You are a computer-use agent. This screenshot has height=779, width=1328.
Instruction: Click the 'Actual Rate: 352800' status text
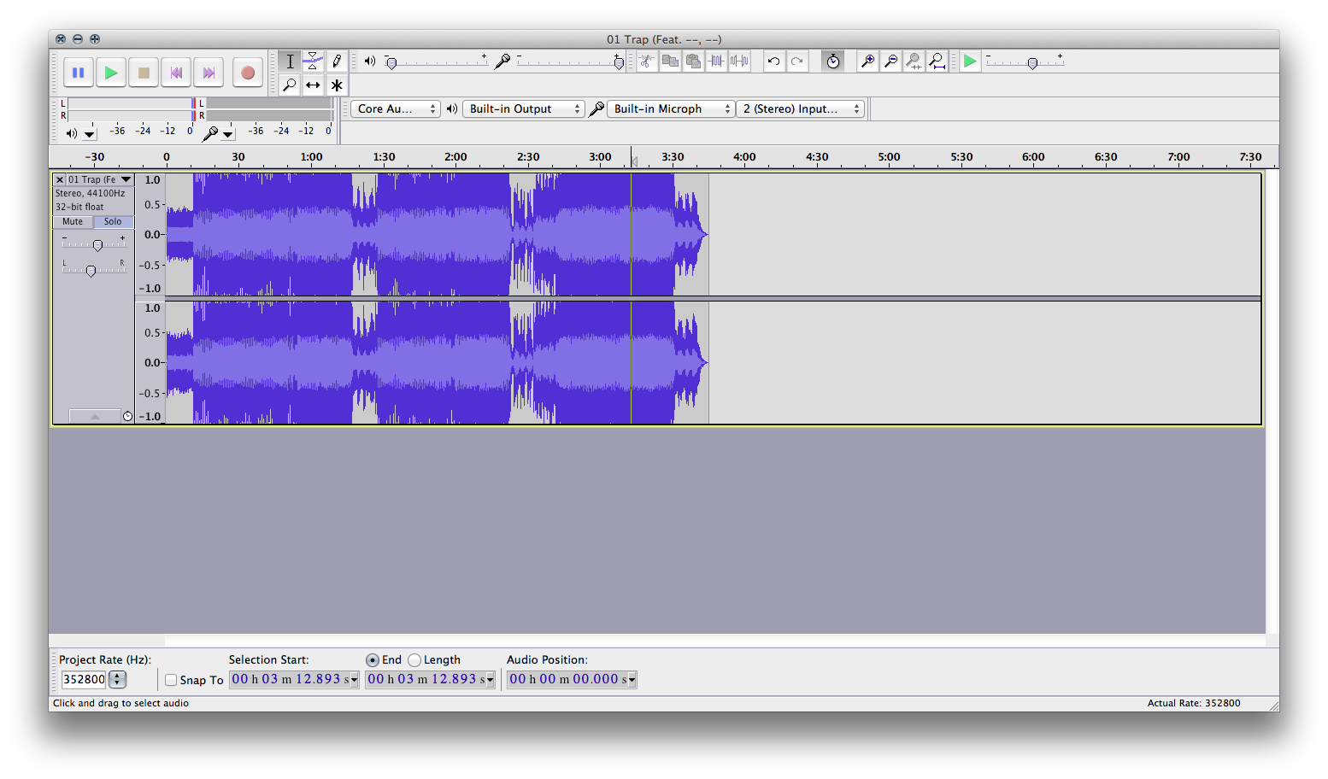pyautogui.click(x=1194, y=703)
